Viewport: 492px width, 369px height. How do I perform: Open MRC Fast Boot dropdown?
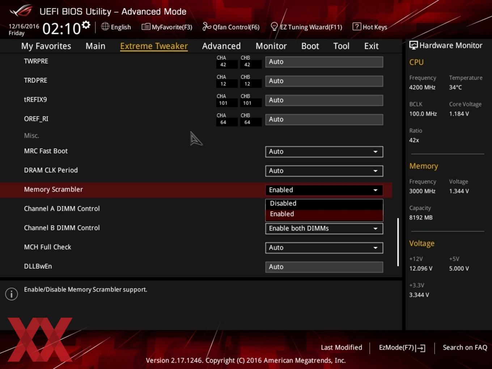click(x=324, y=152)
